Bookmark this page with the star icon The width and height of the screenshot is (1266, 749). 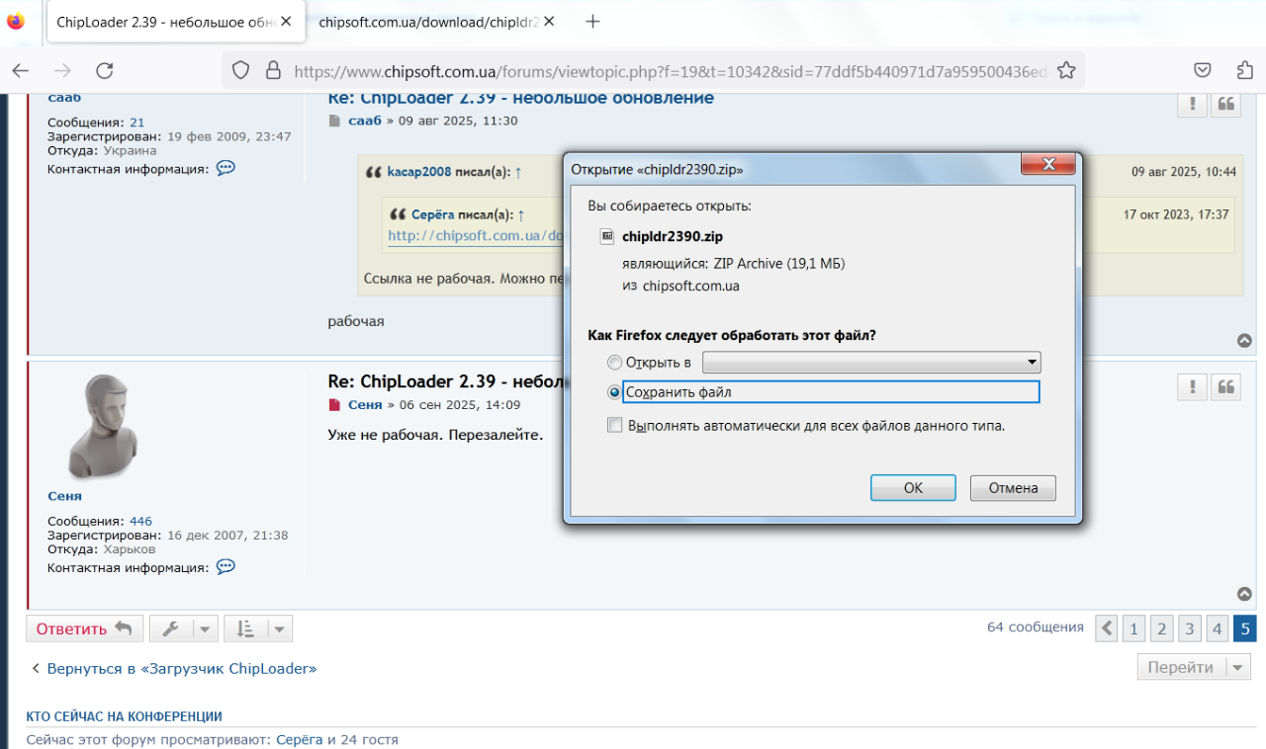[1066, 70]
